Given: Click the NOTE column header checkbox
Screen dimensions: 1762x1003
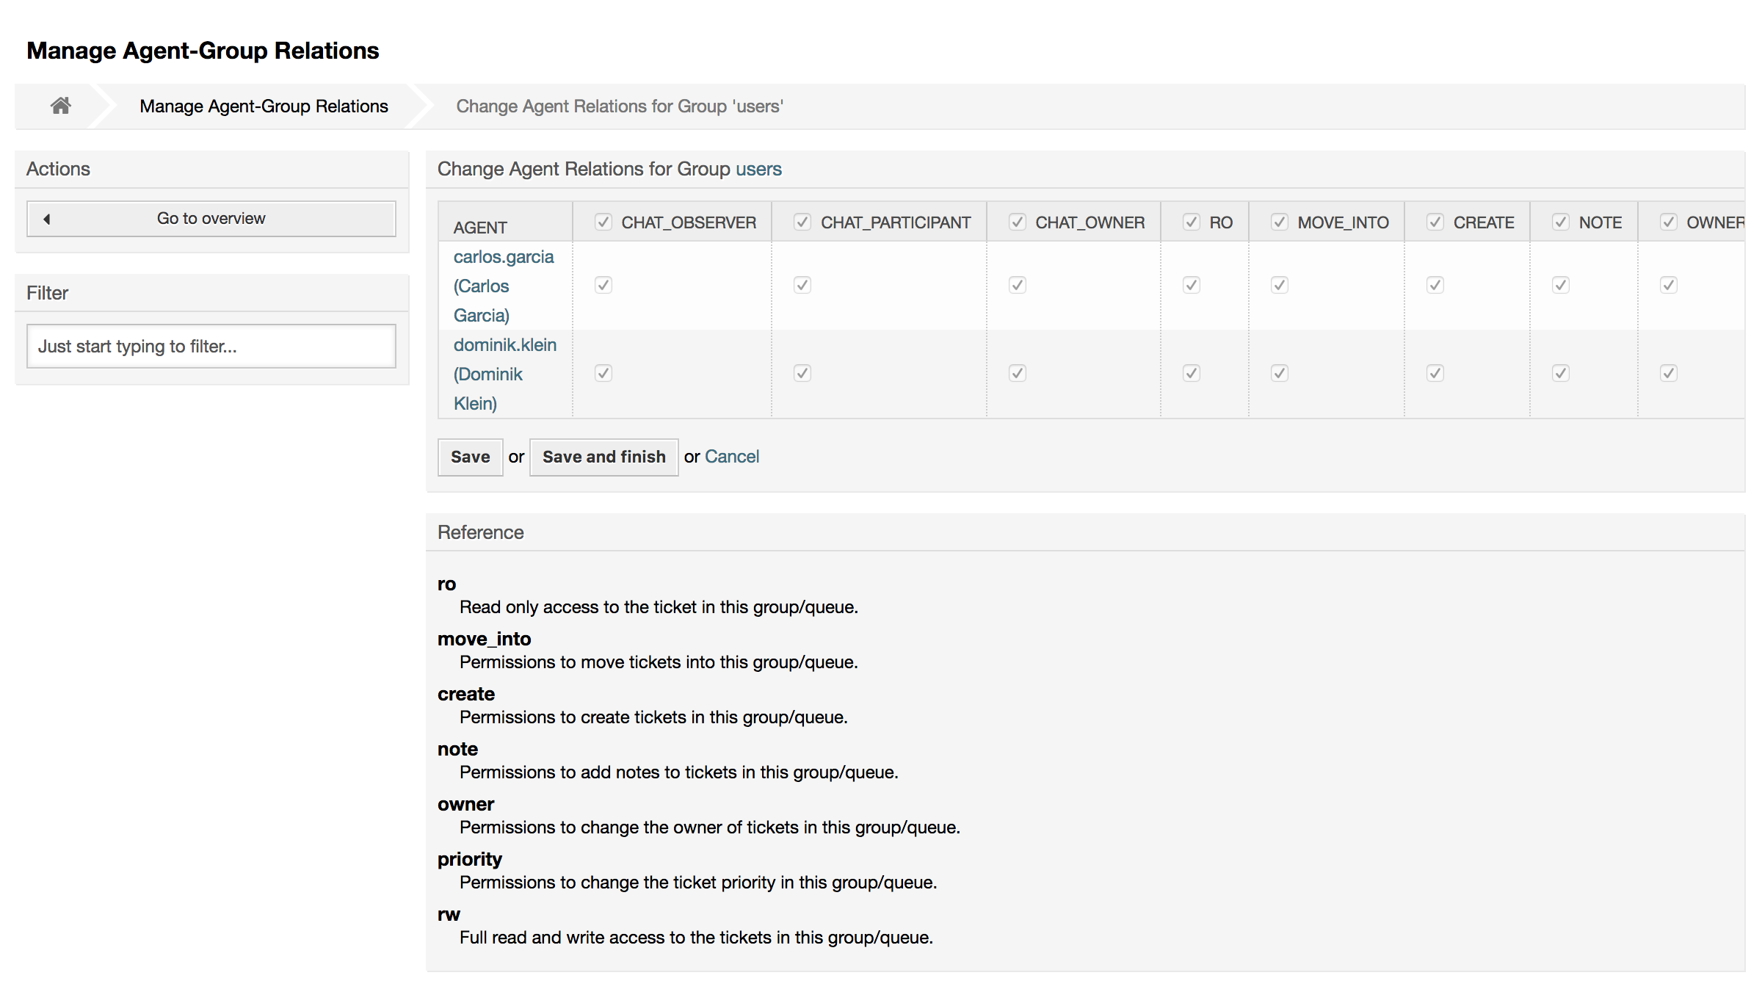Looking at the screenshot, I should click(x=1560, y=222).
